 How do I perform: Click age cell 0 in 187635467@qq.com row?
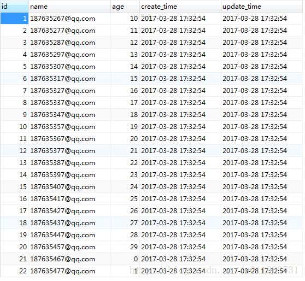click(125, 259)
